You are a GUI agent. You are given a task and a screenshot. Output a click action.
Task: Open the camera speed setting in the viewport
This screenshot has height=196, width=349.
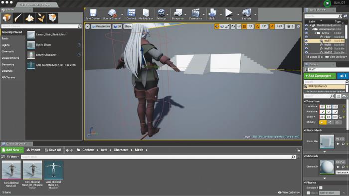coord(290,26)
